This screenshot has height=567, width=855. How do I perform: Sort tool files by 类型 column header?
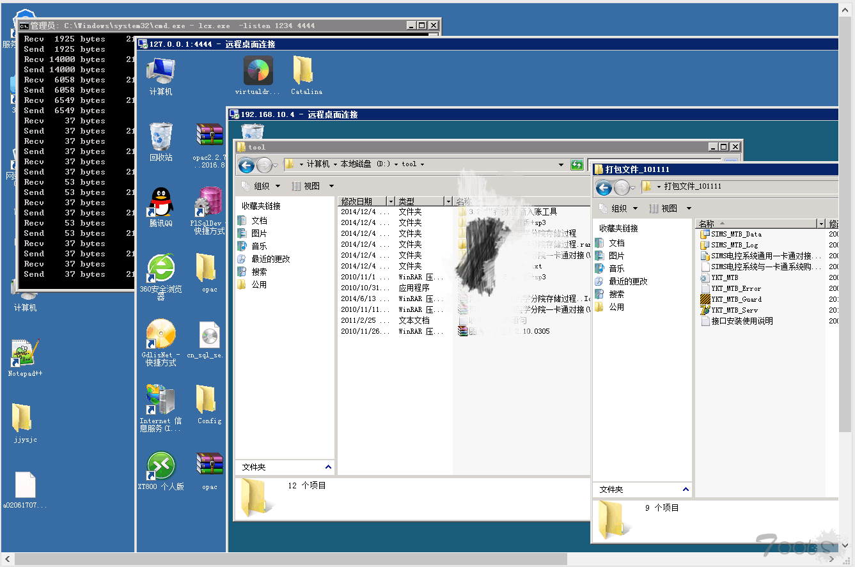click(x=420, y=201)
